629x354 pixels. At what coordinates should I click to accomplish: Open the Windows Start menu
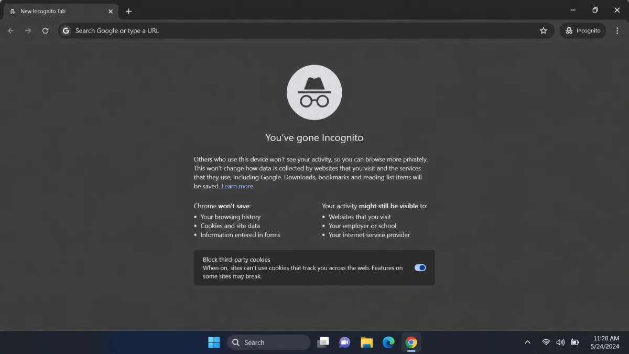[x=214, y=342]
